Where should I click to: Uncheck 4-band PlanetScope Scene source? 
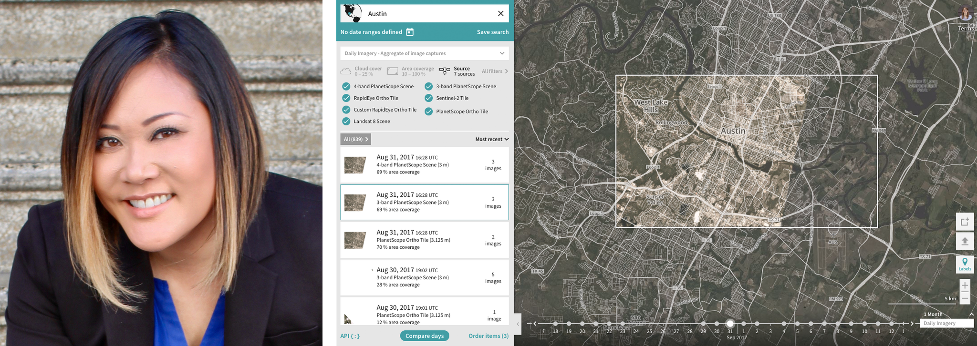tap(346, 86)
